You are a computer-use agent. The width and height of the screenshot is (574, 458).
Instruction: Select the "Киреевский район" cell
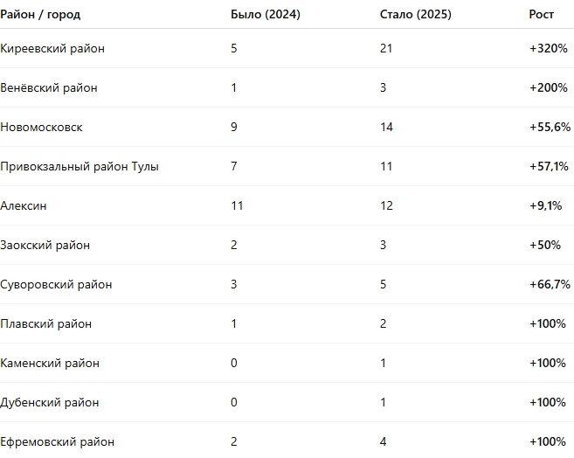tap(52, 48)
